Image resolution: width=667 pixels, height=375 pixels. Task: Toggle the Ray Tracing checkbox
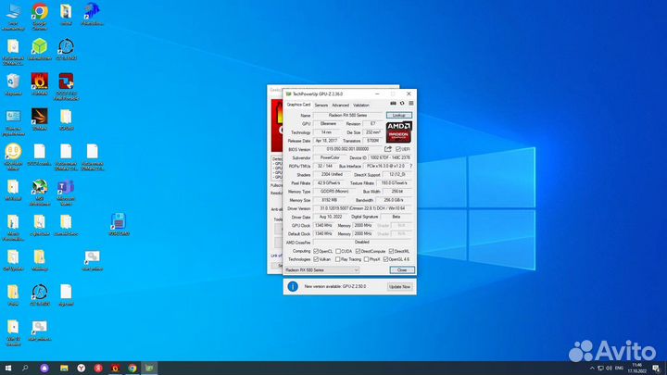tap(338, 259)
